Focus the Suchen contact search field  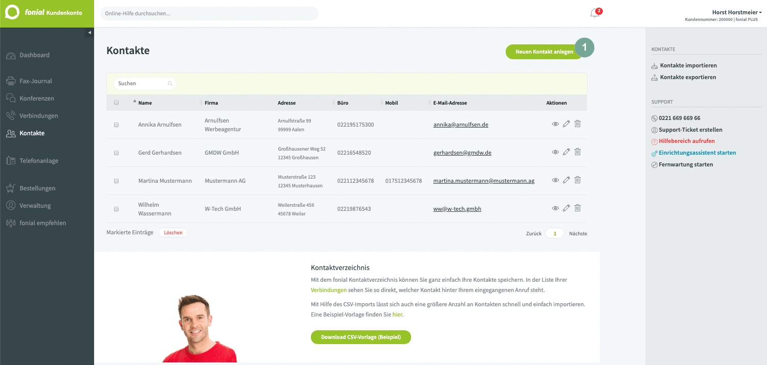tap(145, 83)
